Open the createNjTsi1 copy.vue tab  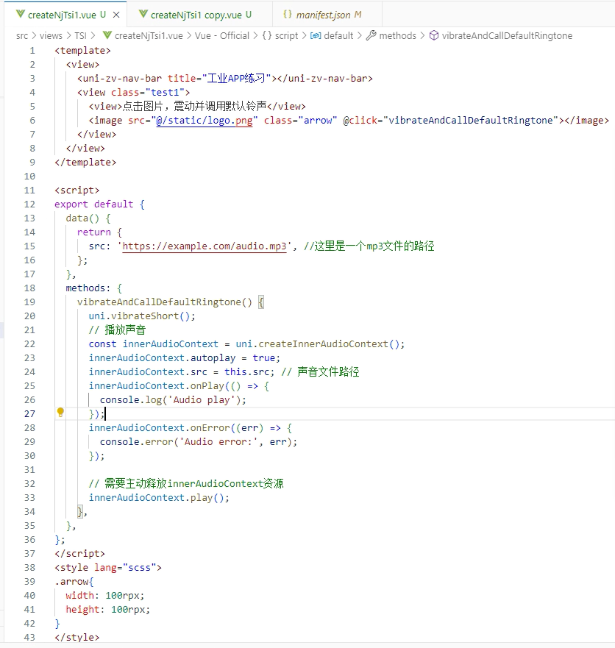(199, 15)
